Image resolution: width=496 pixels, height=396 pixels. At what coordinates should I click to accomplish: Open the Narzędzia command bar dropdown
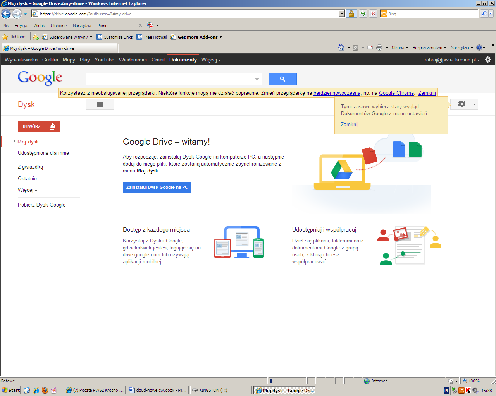[462, 48]
